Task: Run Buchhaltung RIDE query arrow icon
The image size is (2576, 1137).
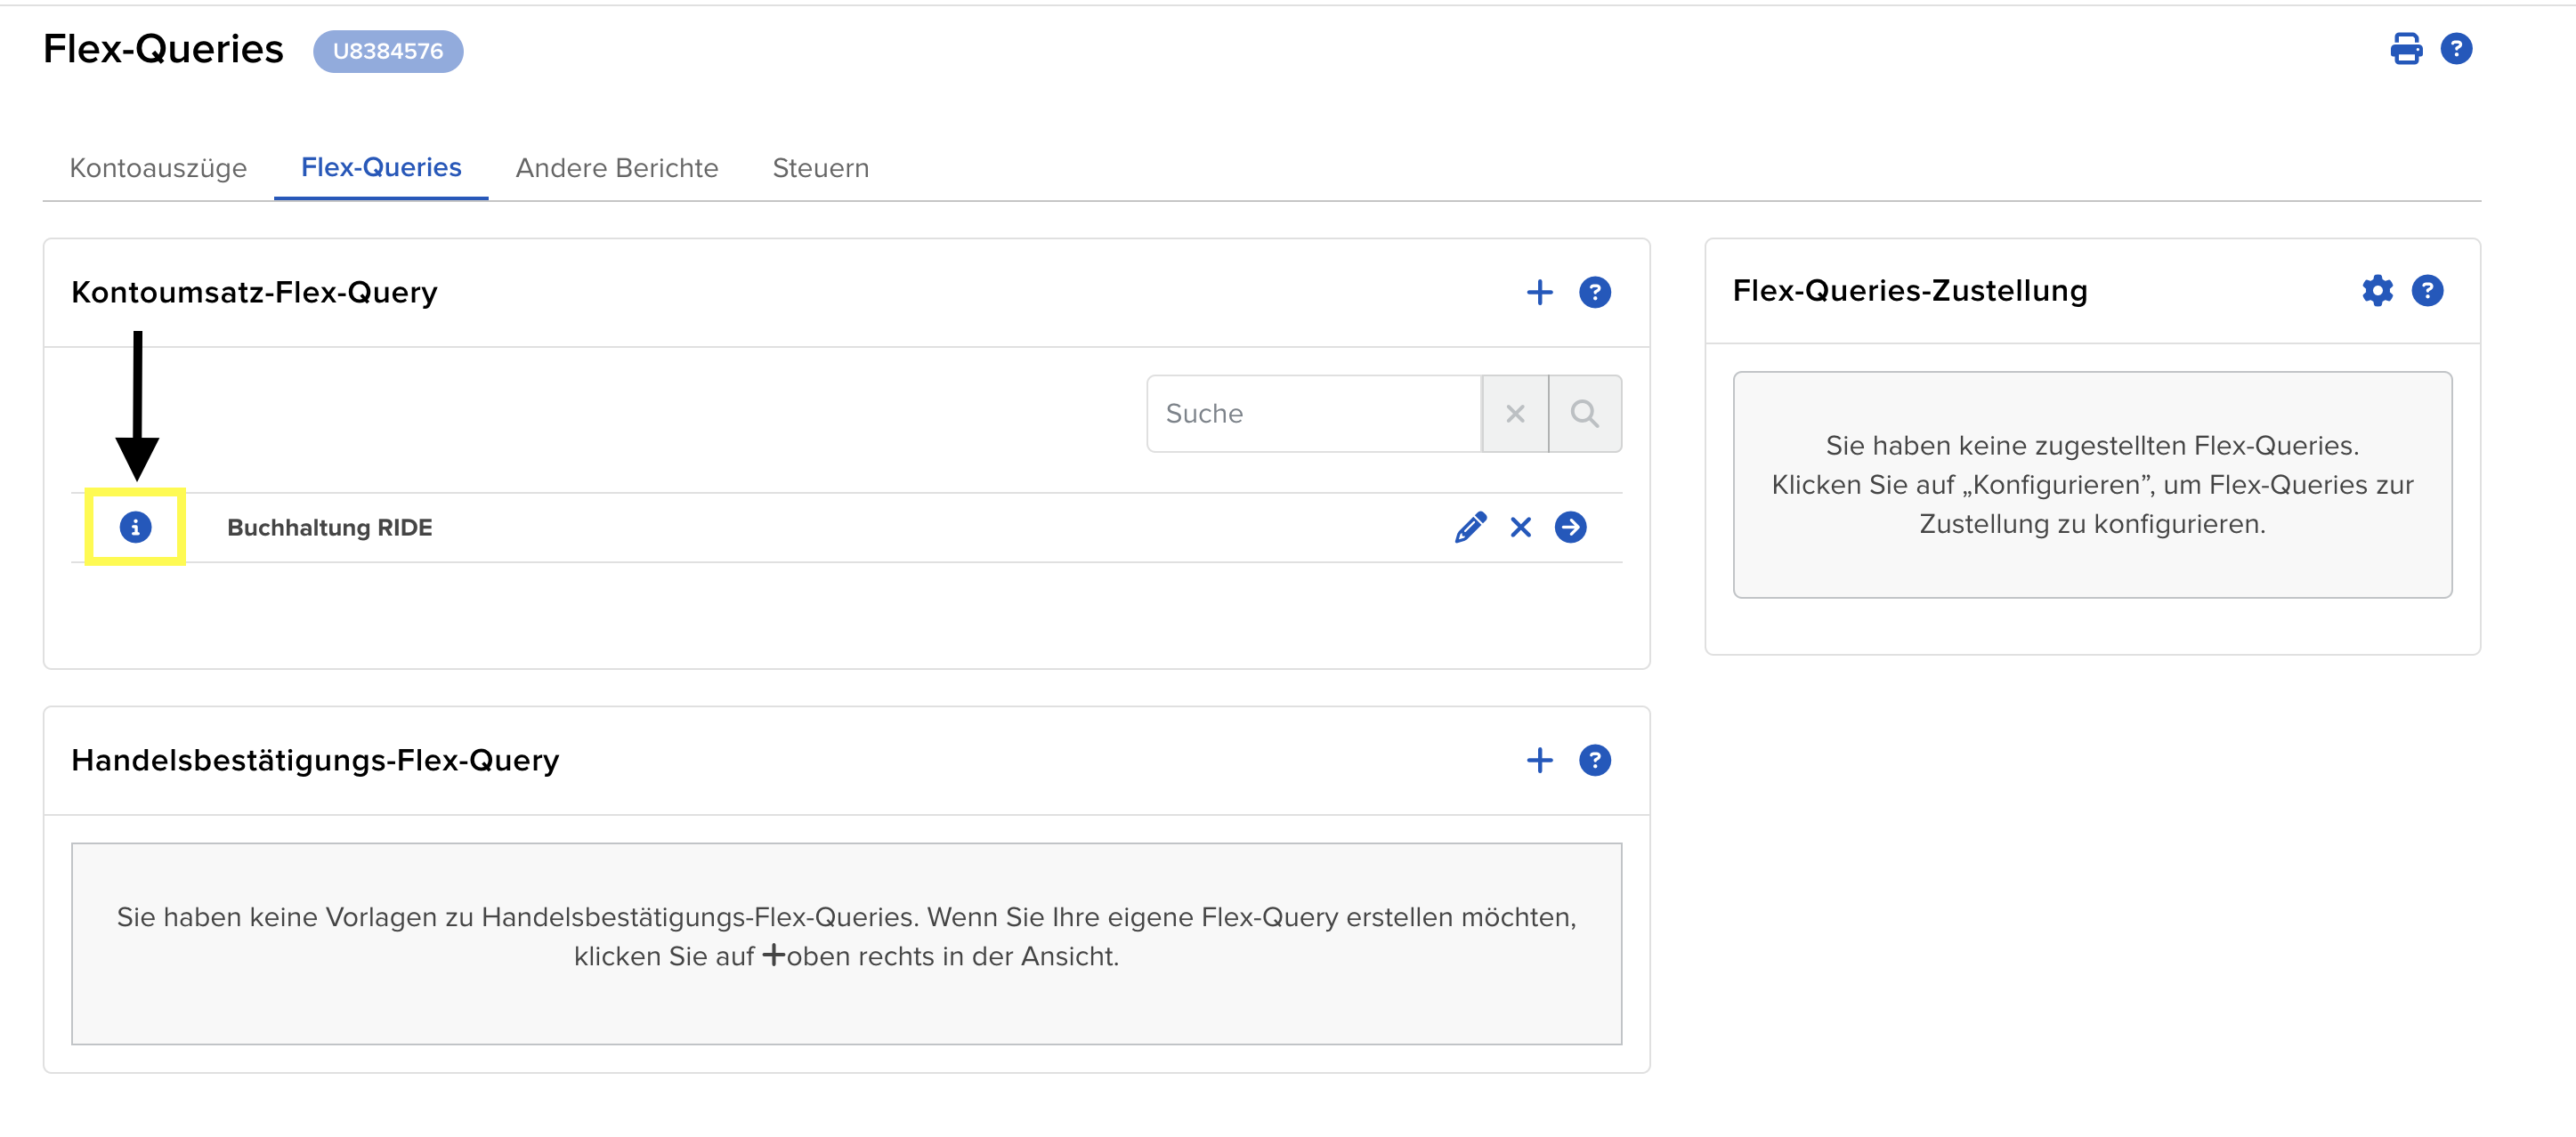Action: [x=1570, y=527]
